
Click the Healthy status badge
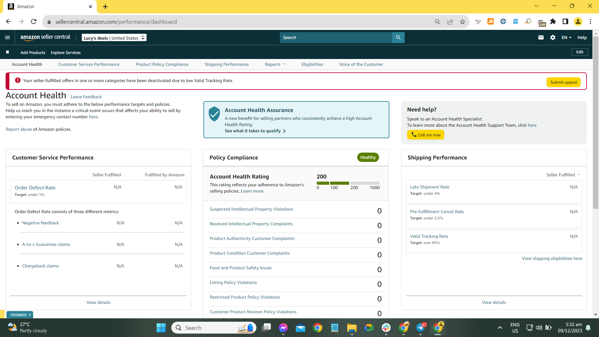coord(368,157)
